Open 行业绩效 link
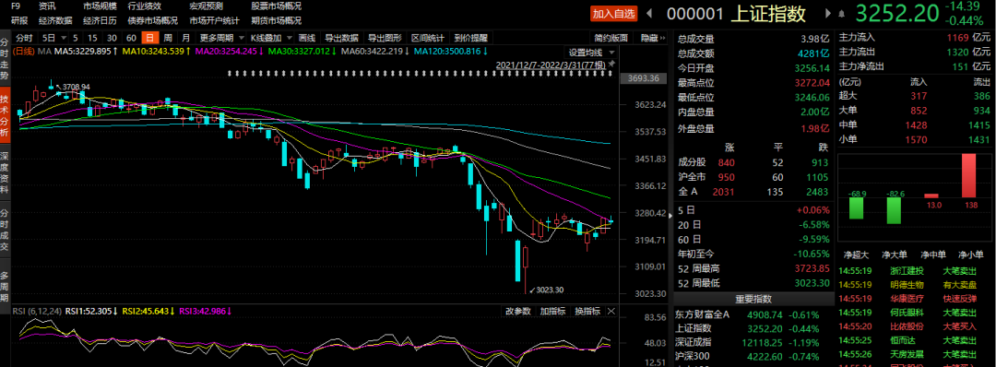The image size is (996, 367). (144, 6)
